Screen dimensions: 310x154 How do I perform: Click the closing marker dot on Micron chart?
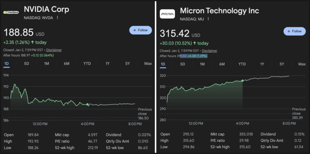click(242, 81)
